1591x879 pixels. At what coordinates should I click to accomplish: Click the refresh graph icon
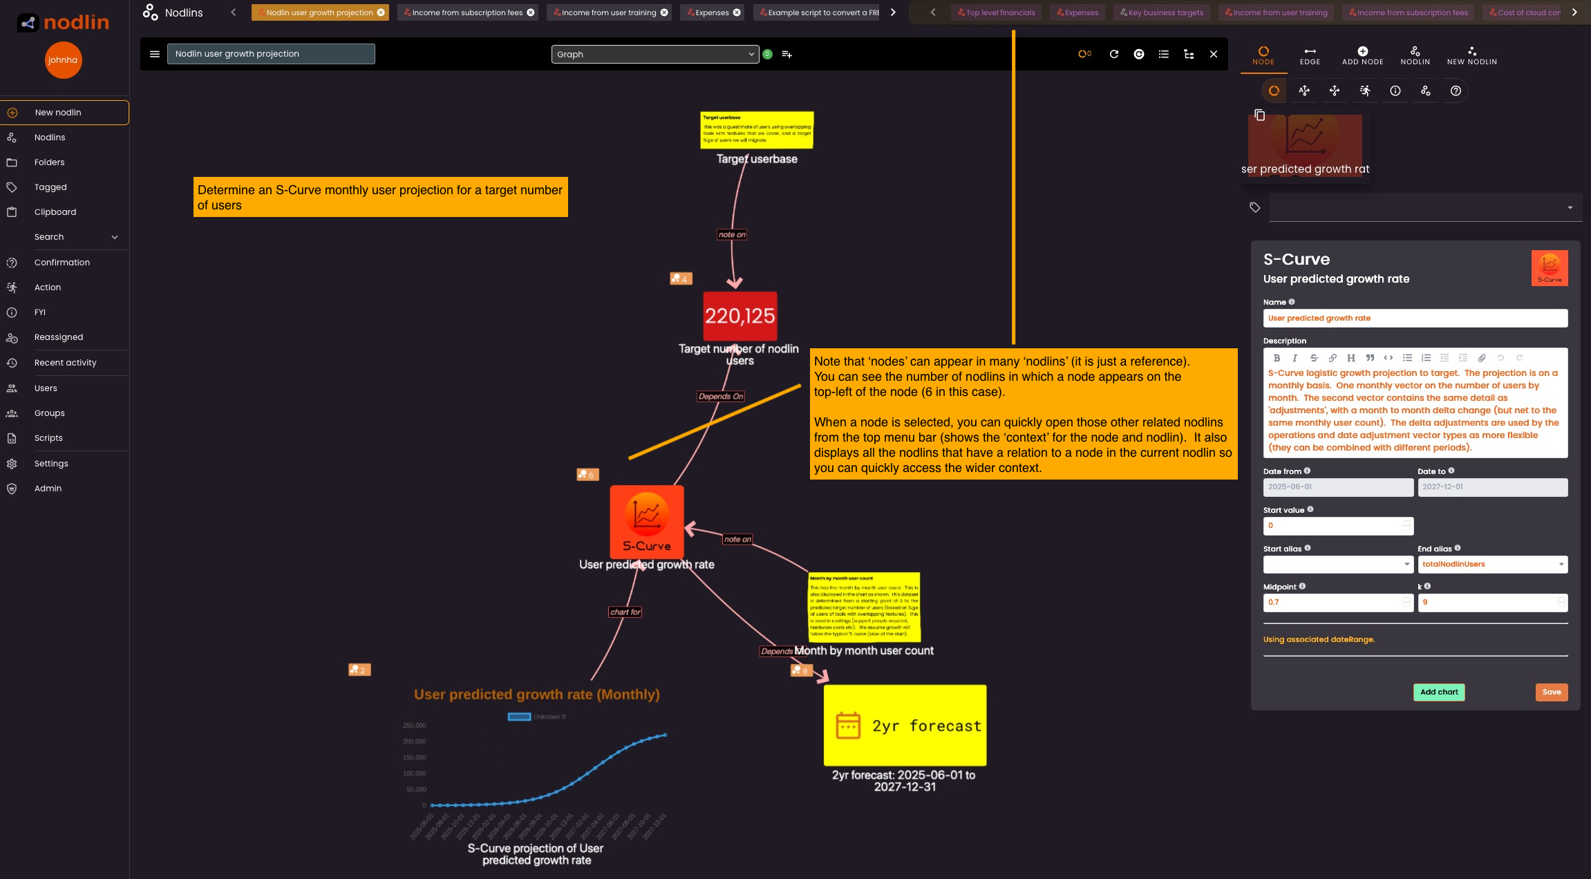[1113, 54]
